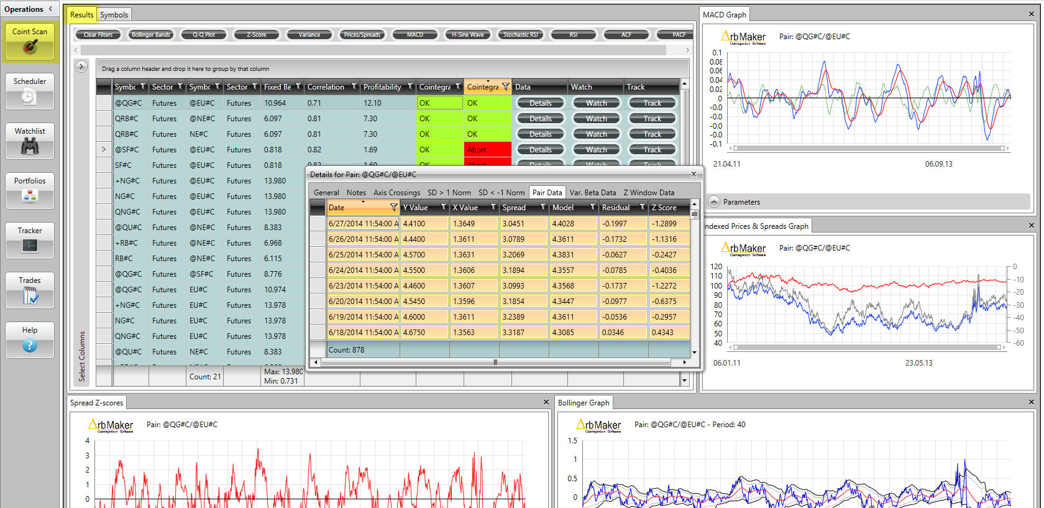The height and width of the screenshot is (508, 1044).
Task: Open the Notes tab in Details dialog
Action: pyautogui.click(x=356, y=193)
